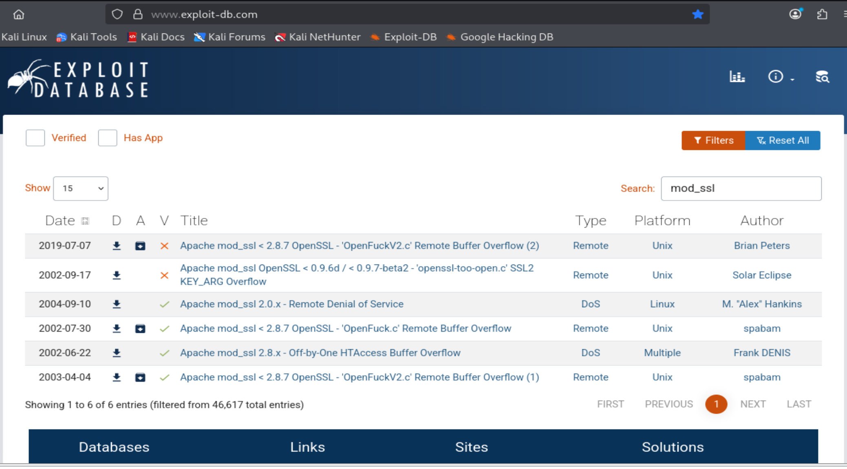
Task: Open the Exploit-DB bookmark
Action: pyautogui.click(x=403, y=37)
